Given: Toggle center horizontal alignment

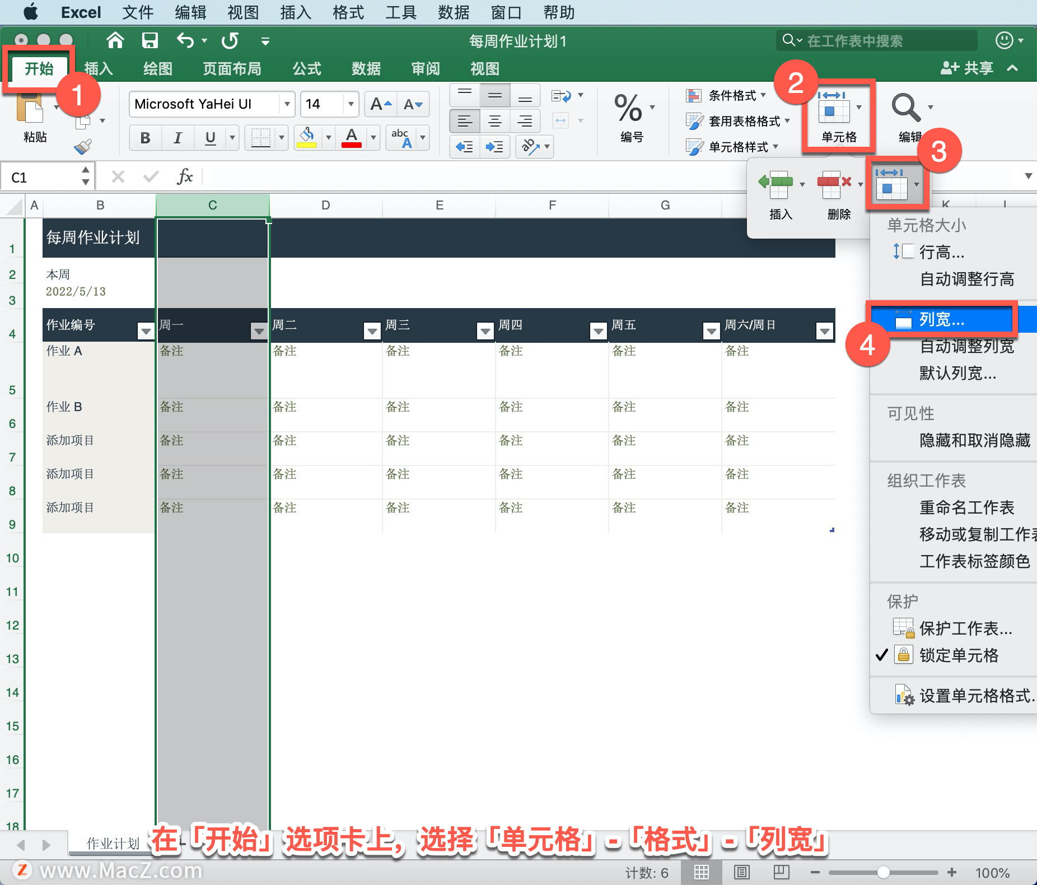Looking at the screenshot, I should click(495, 120).
